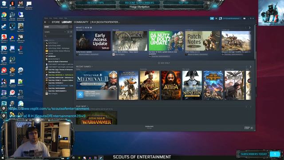The image size is (284, 160).
Task: Show next What's New items arrow
Action: pos(250,28)
